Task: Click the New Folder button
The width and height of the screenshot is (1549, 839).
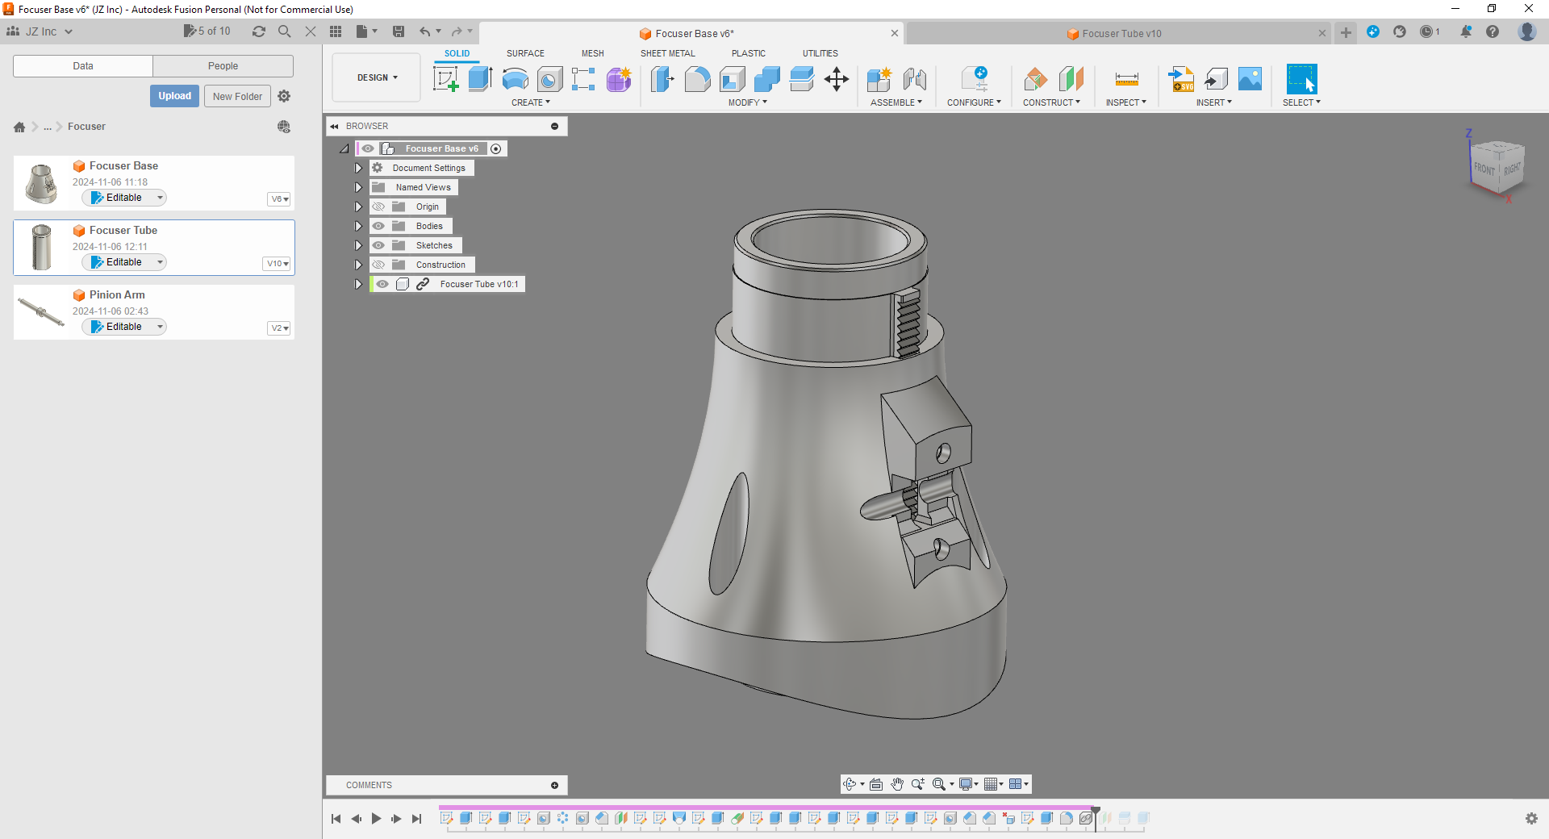Action: pos(237,96)
